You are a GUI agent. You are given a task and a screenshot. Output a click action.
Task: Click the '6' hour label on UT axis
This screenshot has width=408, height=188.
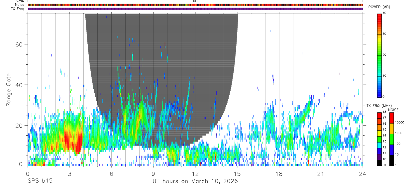[x=112, y=174]
